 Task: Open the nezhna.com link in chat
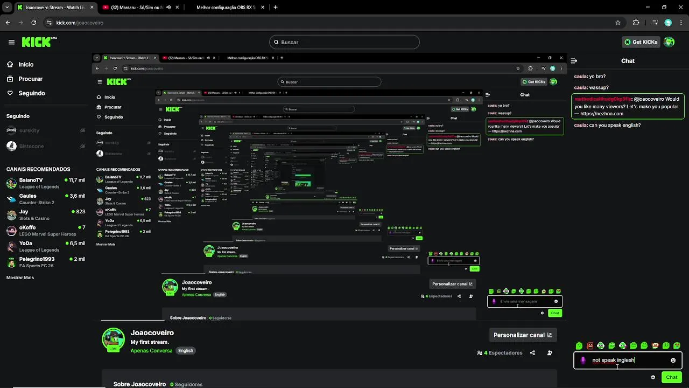602,114
